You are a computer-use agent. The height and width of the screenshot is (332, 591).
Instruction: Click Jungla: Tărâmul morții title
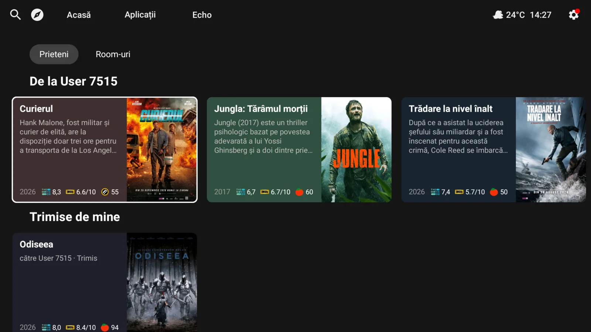[x=261, y=109]
